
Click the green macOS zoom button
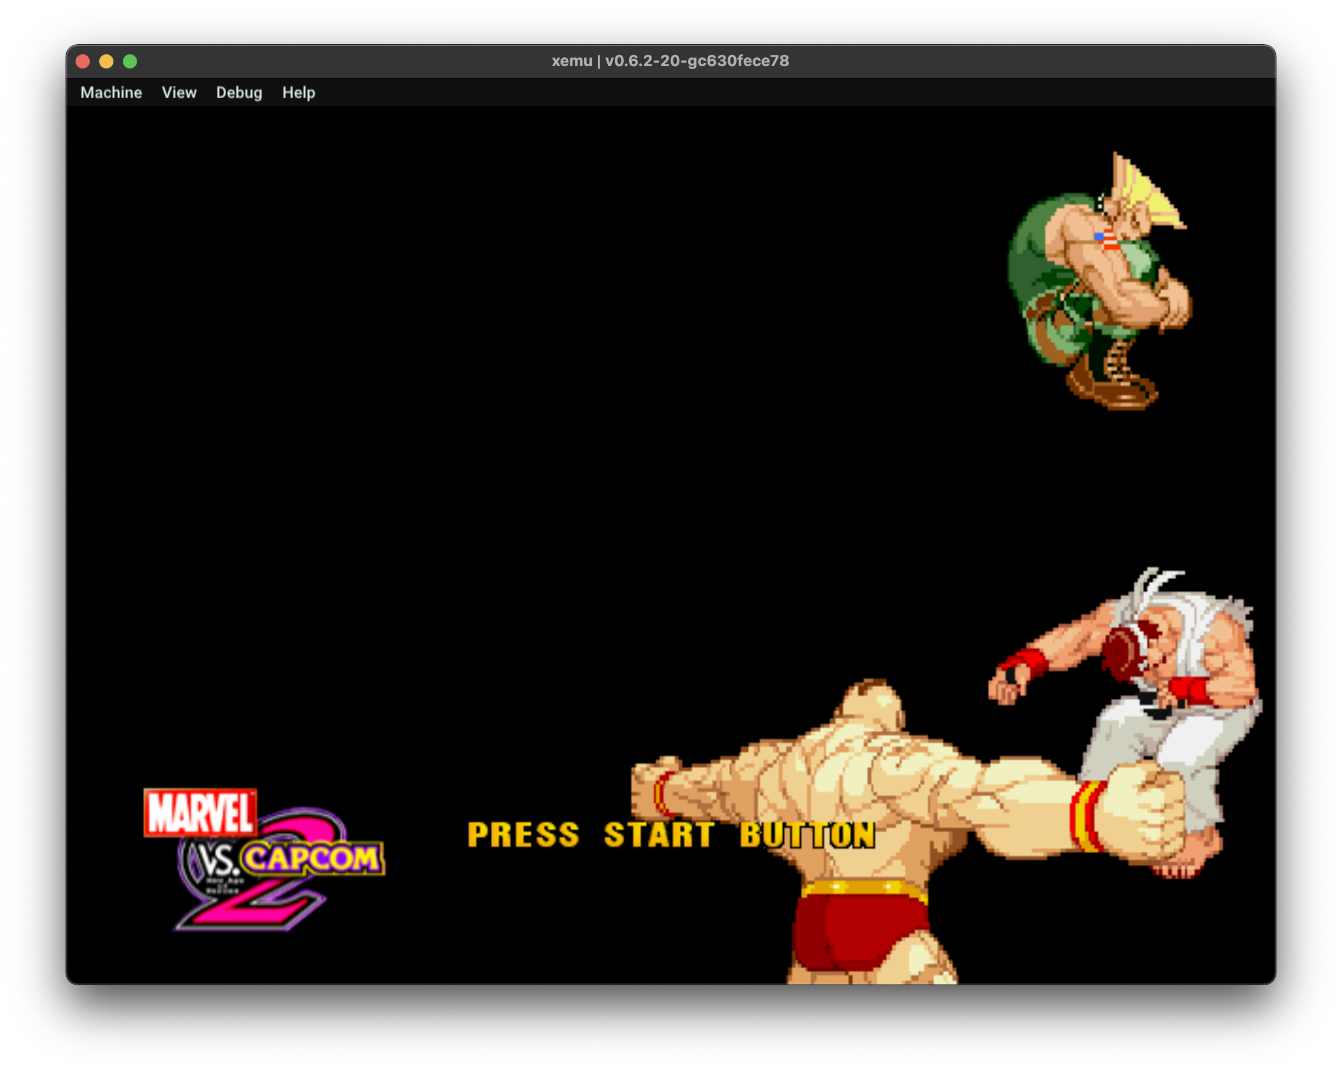pos(129,60)
